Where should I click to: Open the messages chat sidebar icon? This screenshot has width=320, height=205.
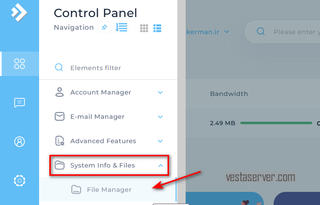20,102
